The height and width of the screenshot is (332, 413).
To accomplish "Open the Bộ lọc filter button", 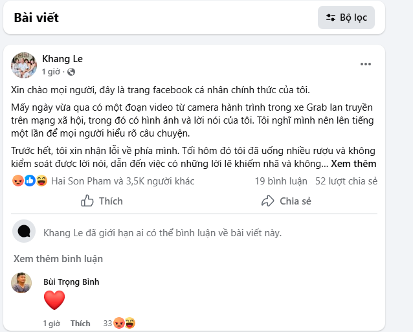I will pos(346,17).
